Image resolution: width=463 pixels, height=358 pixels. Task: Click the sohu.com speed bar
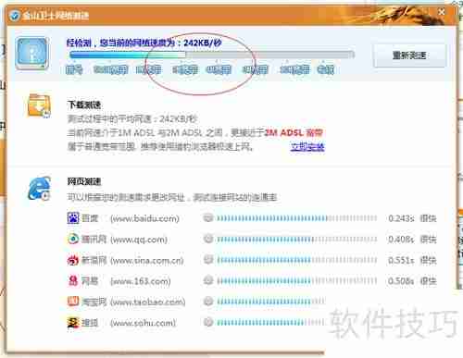270,323
